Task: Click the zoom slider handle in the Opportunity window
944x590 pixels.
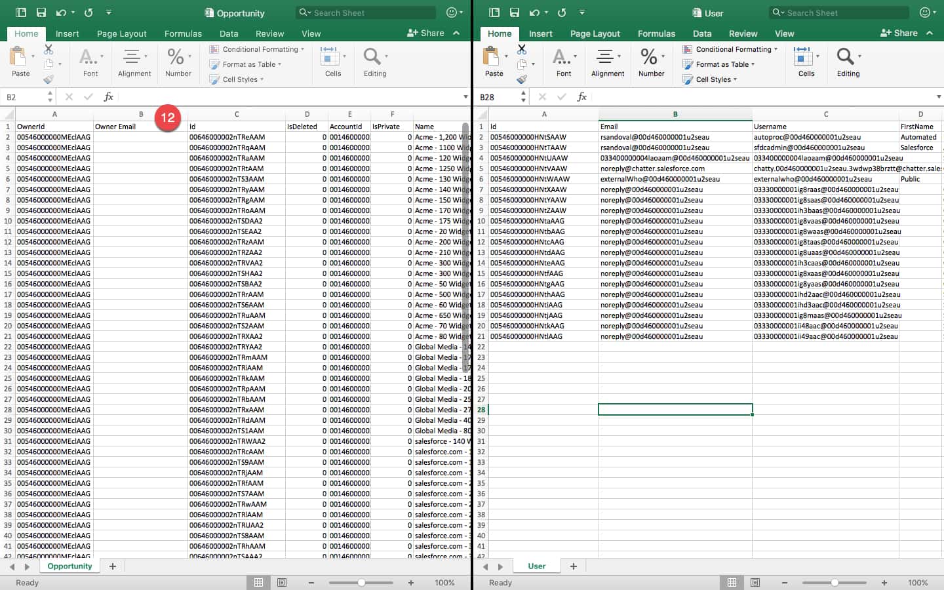Action: pos(361,583)
